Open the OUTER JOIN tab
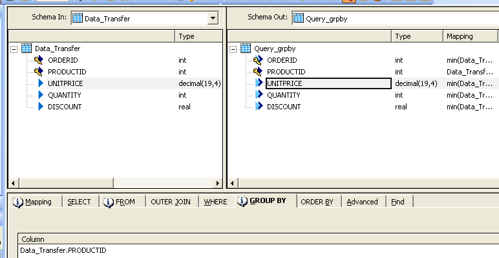499x258 pixels. (171, 202)
